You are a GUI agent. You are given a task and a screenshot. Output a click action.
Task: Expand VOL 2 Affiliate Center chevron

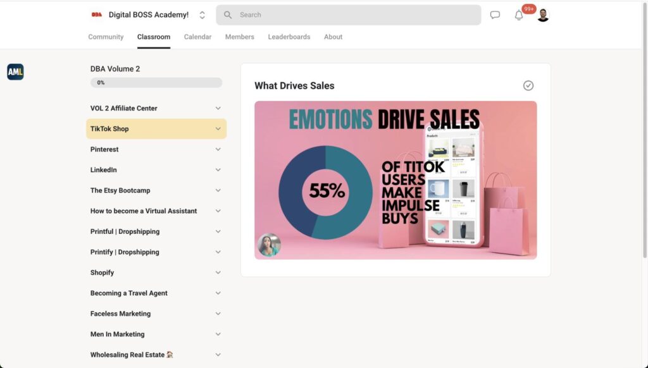click(x=218, y=108)
